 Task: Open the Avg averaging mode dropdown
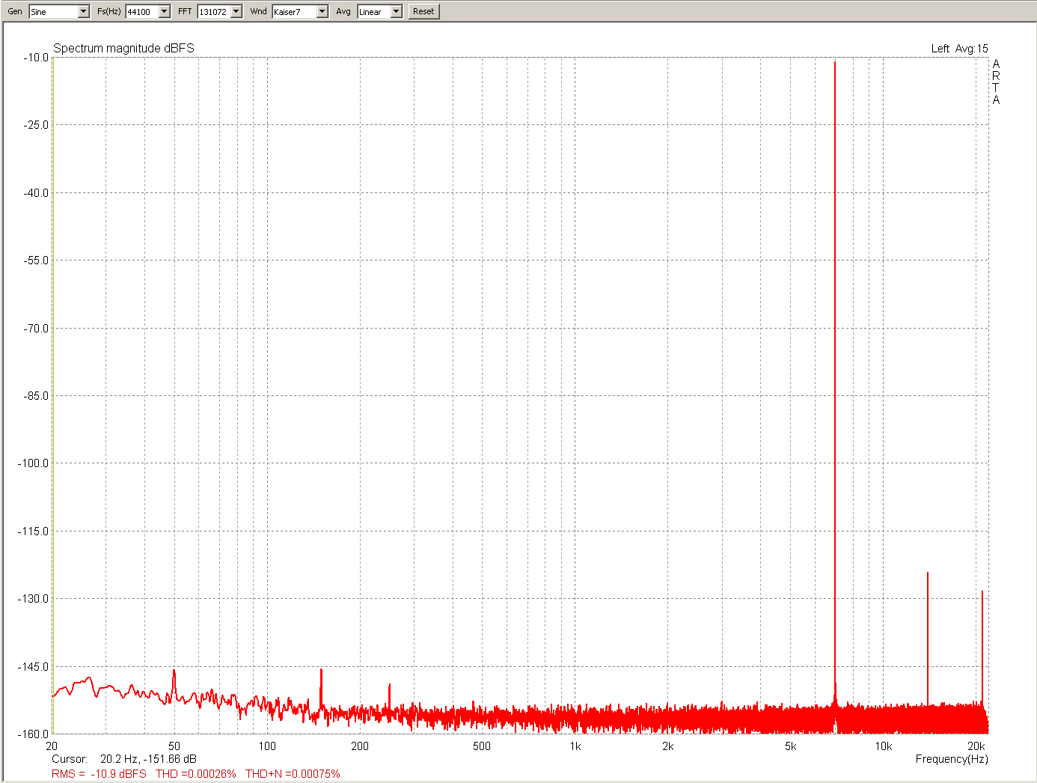tap(380, 11)
